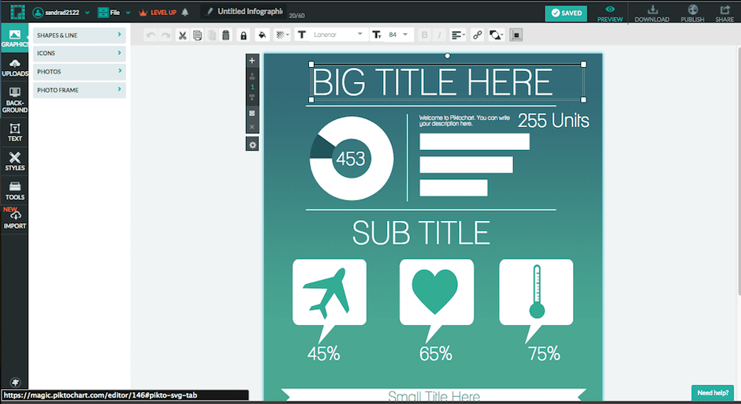Open the fill color bucket picker
Viewport: 741px width, 404px height.
coord(263,35)
